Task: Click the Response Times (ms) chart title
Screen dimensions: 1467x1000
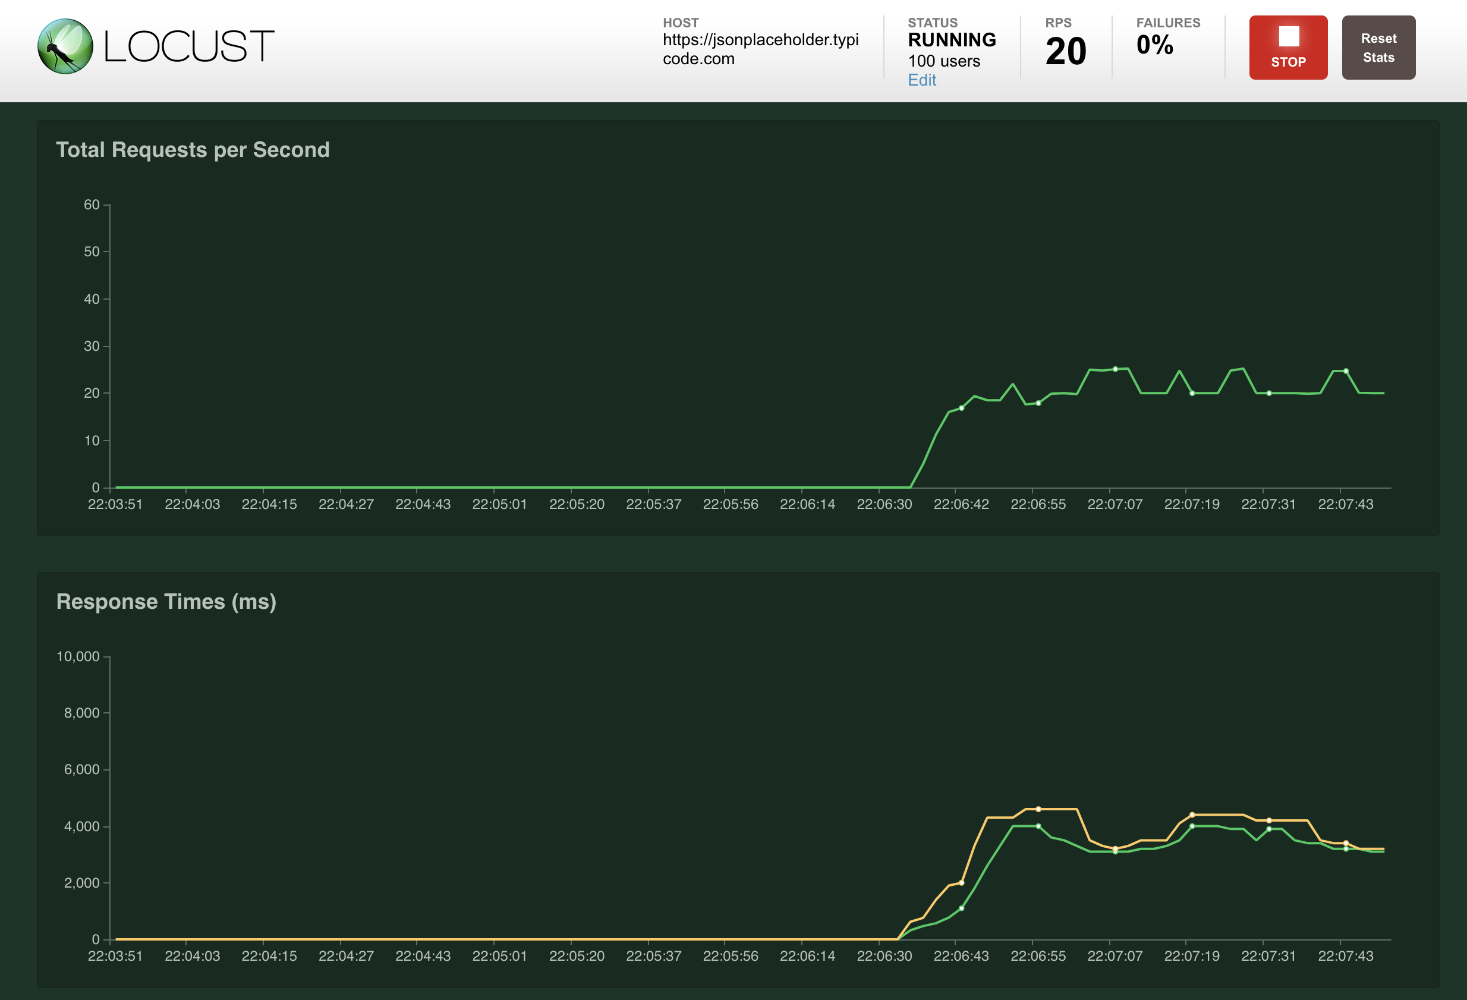Action: pyautogui.click(x=166, y=602)
